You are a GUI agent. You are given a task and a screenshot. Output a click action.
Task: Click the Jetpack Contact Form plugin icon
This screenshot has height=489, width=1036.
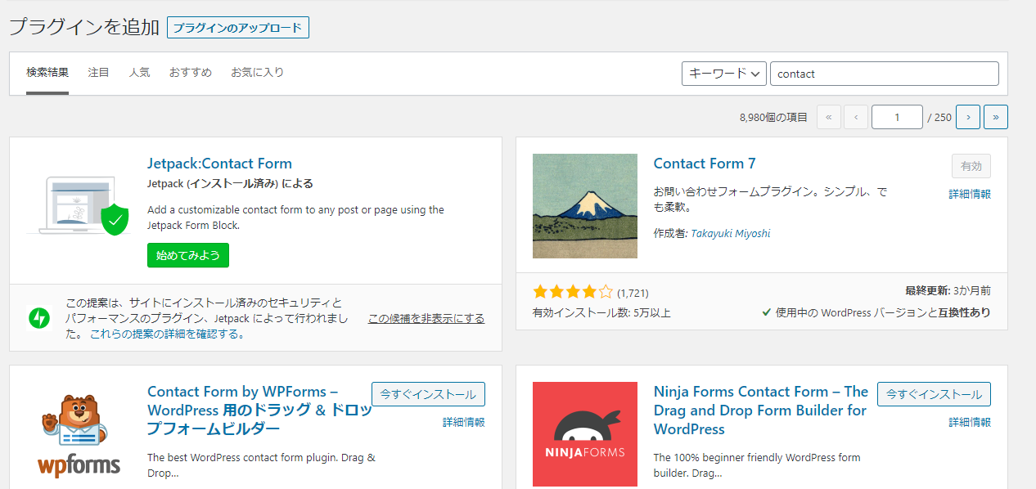[78, 206]
